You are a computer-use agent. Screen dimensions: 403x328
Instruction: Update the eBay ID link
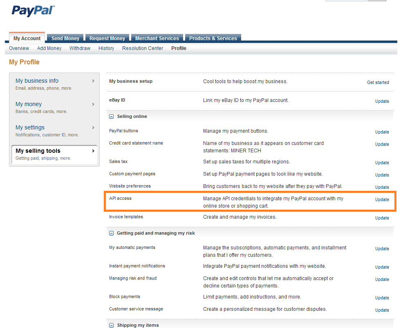point(382,101)
